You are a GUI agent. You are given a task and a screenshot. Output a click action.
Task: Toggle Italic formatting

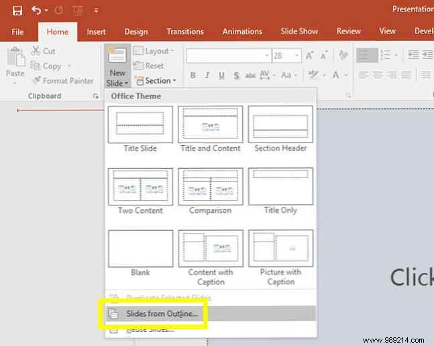[x=207, y=75]
